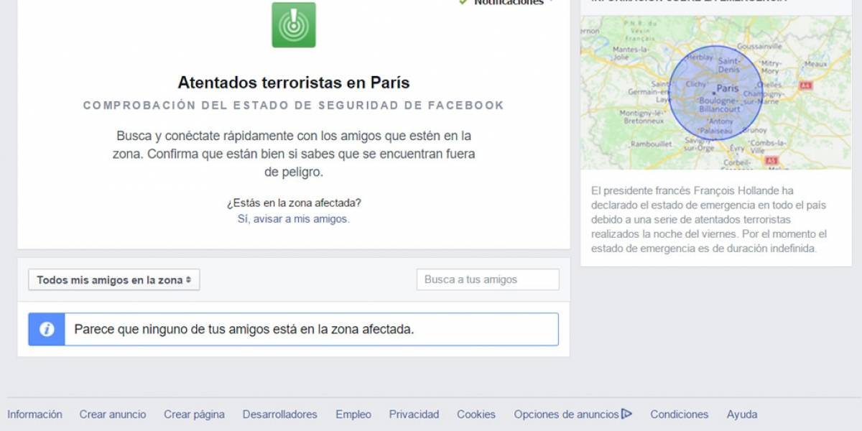
Task: Click 'Sí, avisar a mis amigos' link
Action: point(294,219)
